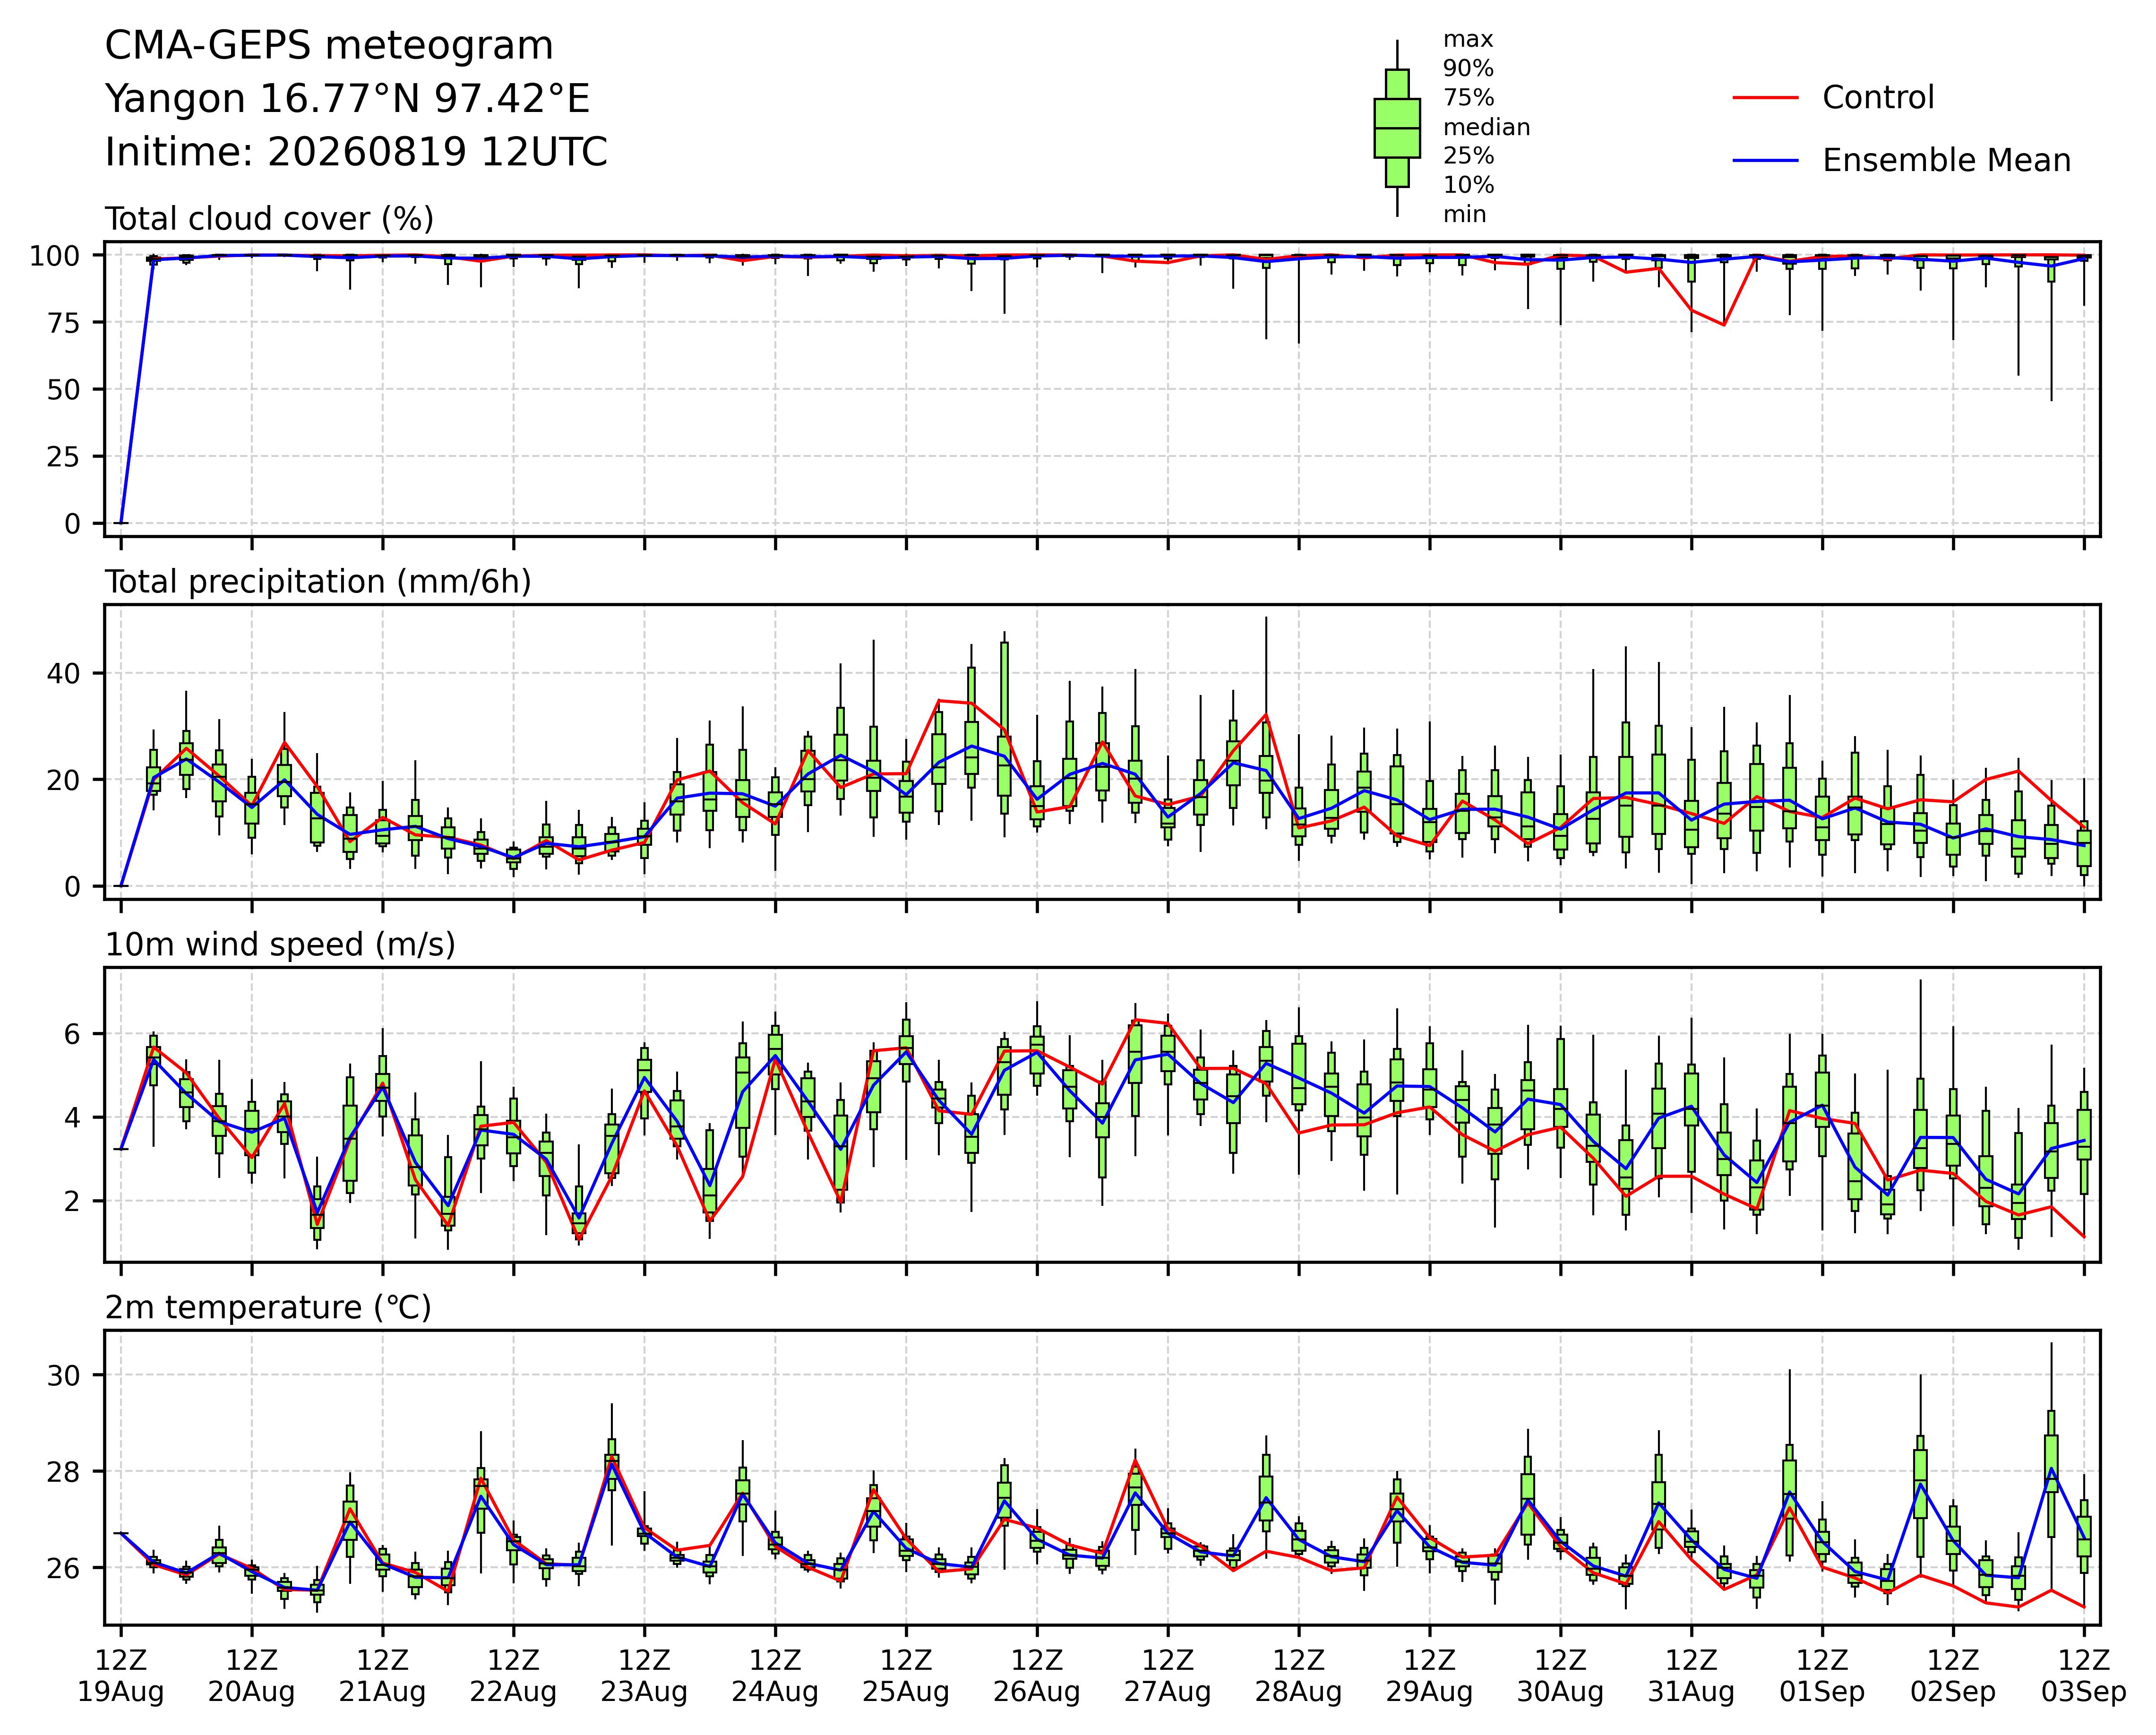Click the '10%' label in boxplot legend
Screen dimensions: 2156x1735
click(1468, 185)
